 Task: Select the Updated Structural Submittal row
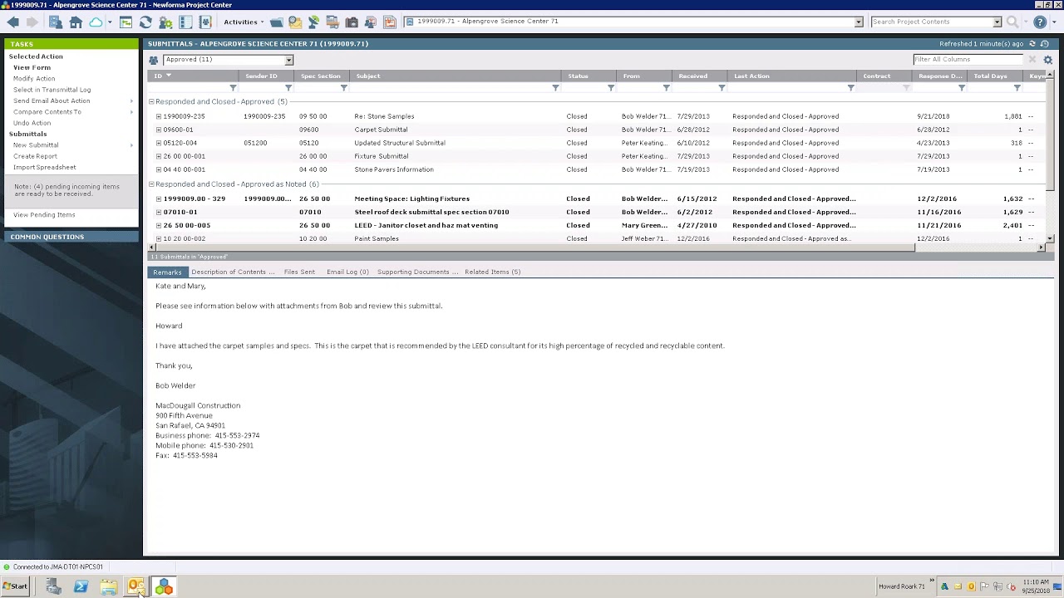coord(596,143)
